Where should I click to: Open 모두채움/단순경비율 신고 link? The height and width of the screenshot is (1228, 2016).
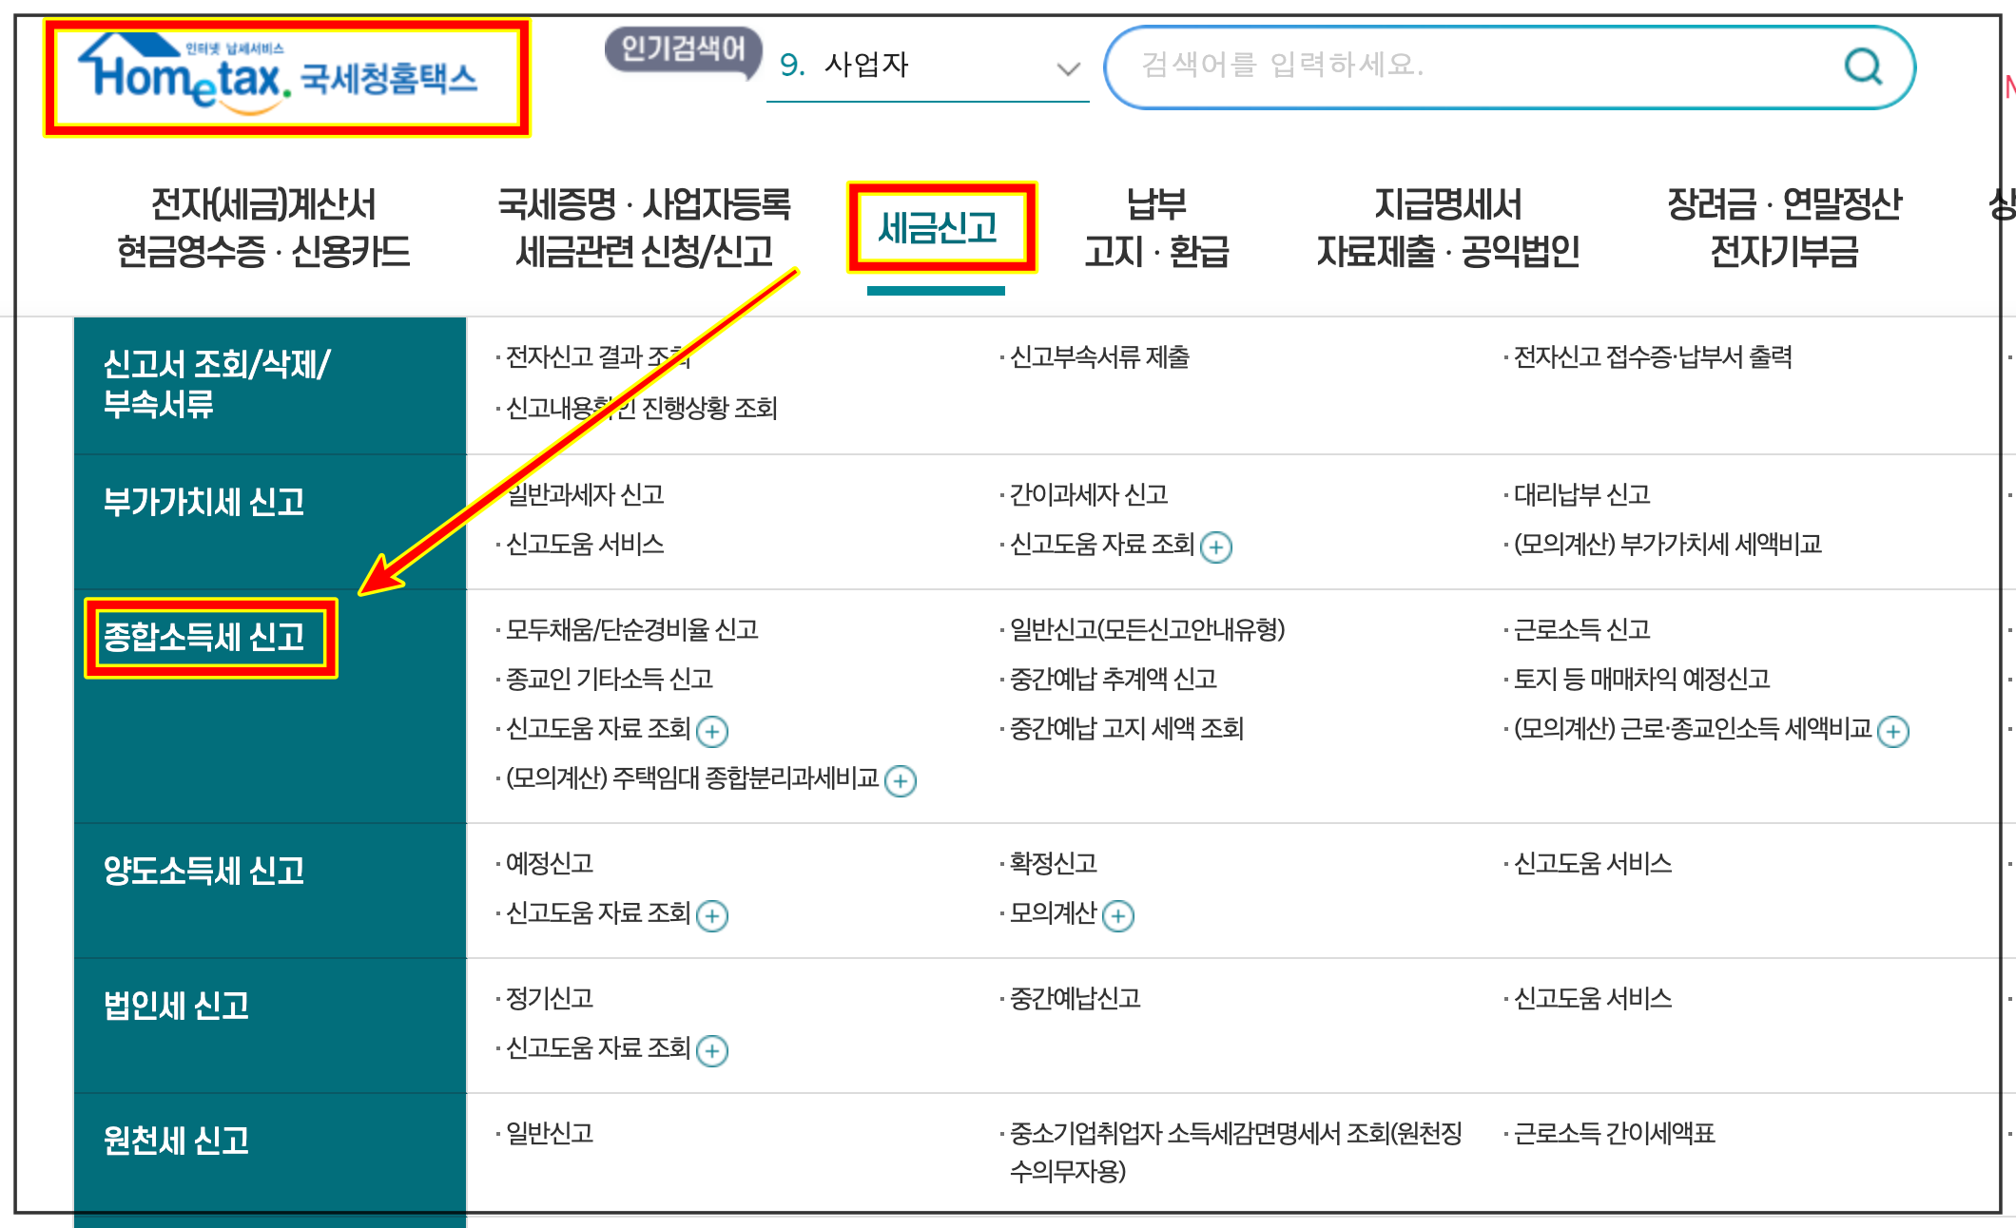tap(631, 629)
